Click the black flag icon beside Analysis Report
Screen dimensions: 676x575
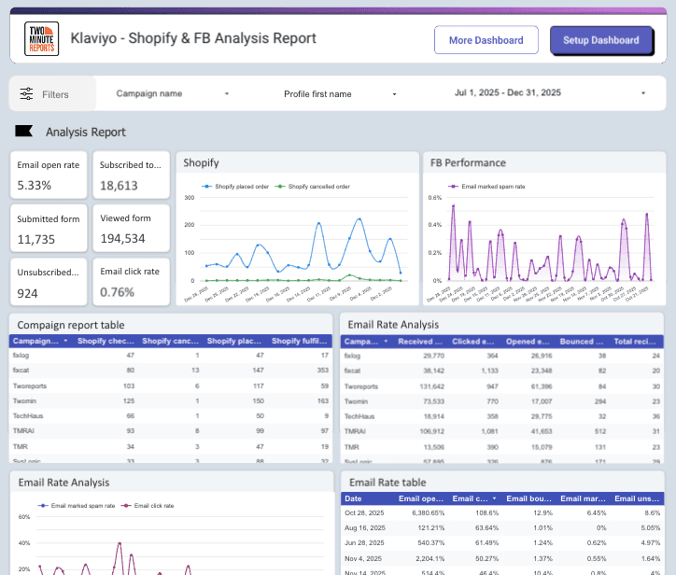[23, 131]
